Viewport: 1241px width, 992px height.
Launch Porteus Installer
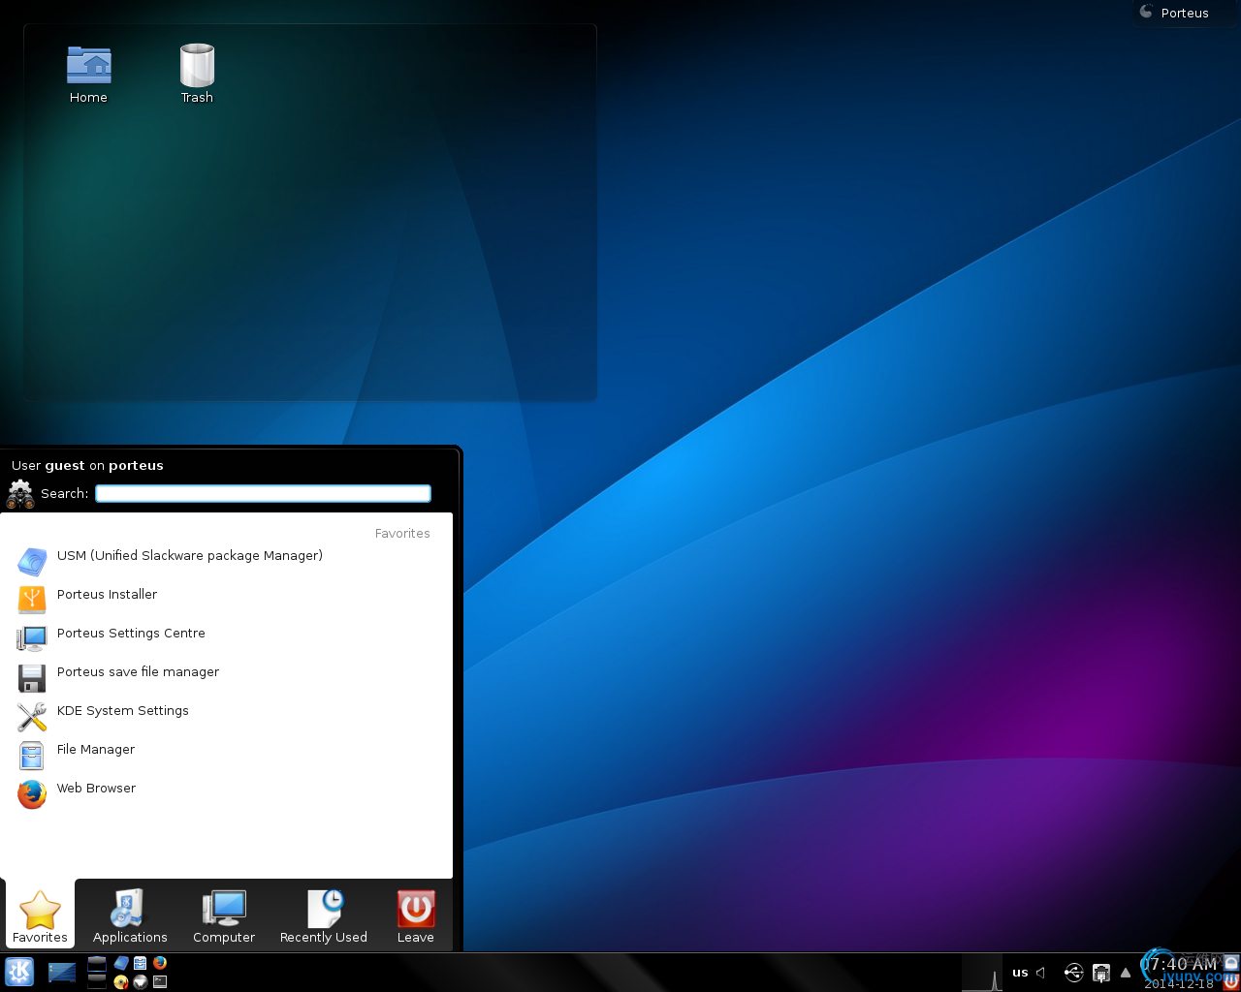tap(107, 595)
